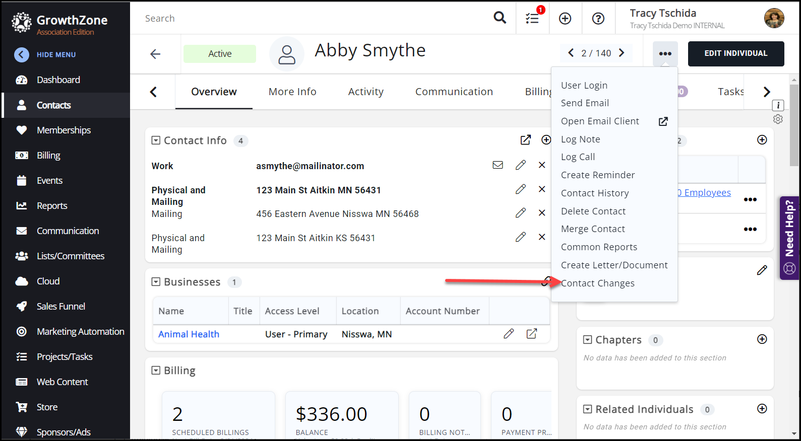801x441 pixels.
Task: Open the Animal Health business link
Action: click(189, 334)
